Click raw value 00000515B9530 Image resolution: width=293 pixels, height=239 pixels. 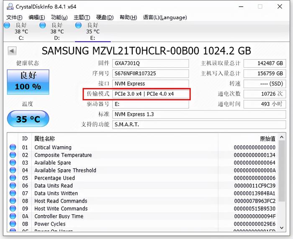click(x=254, y=208)
